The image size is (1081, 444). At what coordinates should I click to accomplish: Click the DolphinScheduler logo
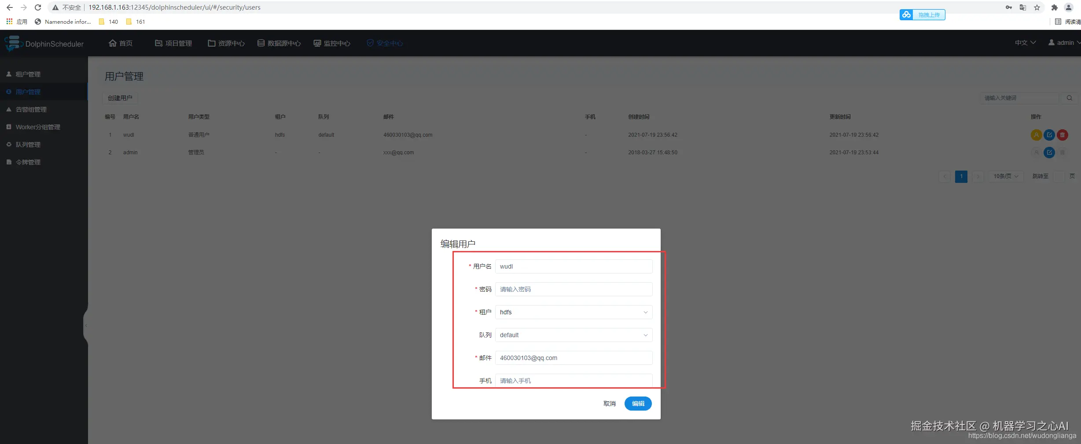44,44
